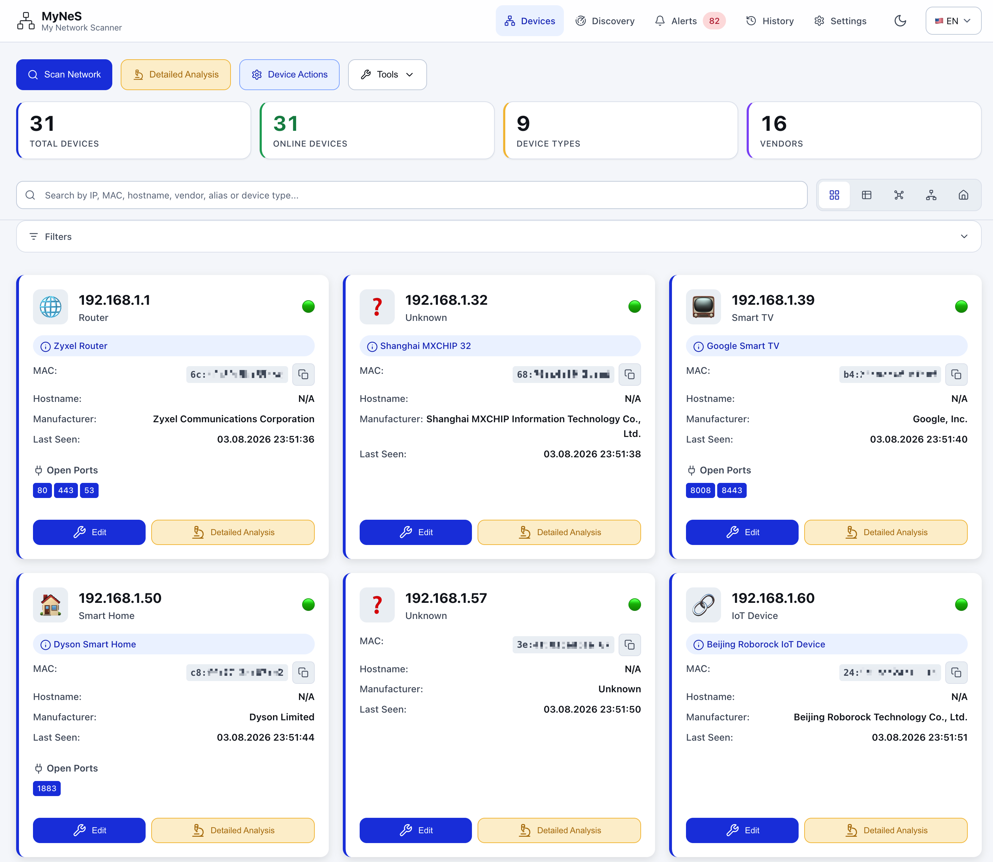The image size is (993, 862).
Task: Click the MyNeS network logo icon
Action: click(x=26, y=21)
